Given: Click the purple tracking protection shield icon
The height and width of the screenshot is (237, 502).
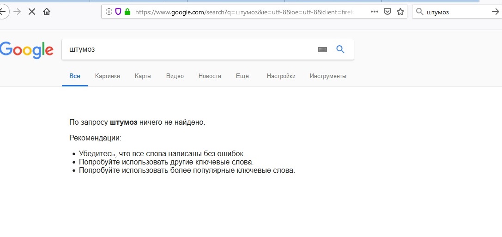Looking at the screenshot, I should coord(118,12).
